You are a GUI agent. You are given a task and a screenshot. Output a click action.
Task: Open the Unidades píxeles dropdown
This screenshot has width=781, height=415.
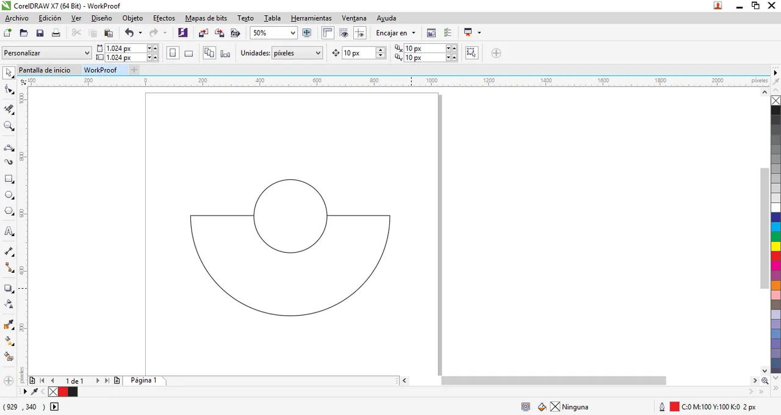[297, 53]
